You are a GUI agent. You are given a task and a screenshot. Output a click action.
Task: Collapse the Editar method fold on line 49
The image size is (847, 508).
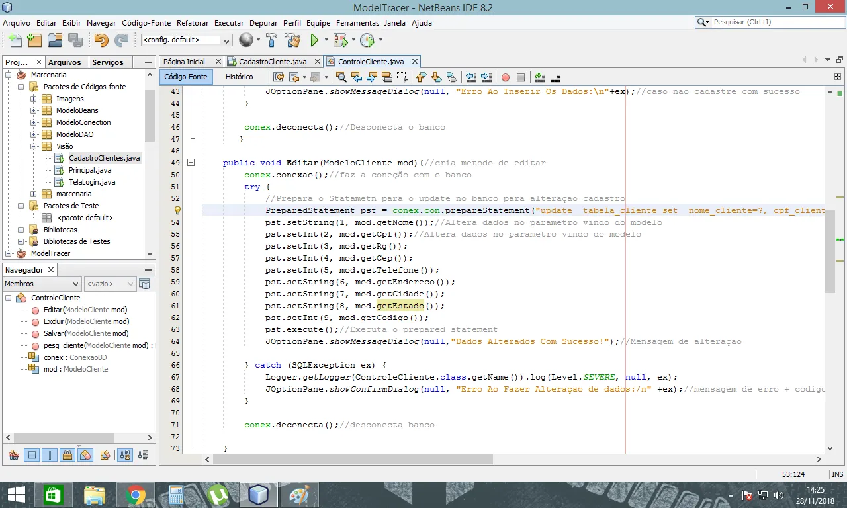(x=191, y=163)
